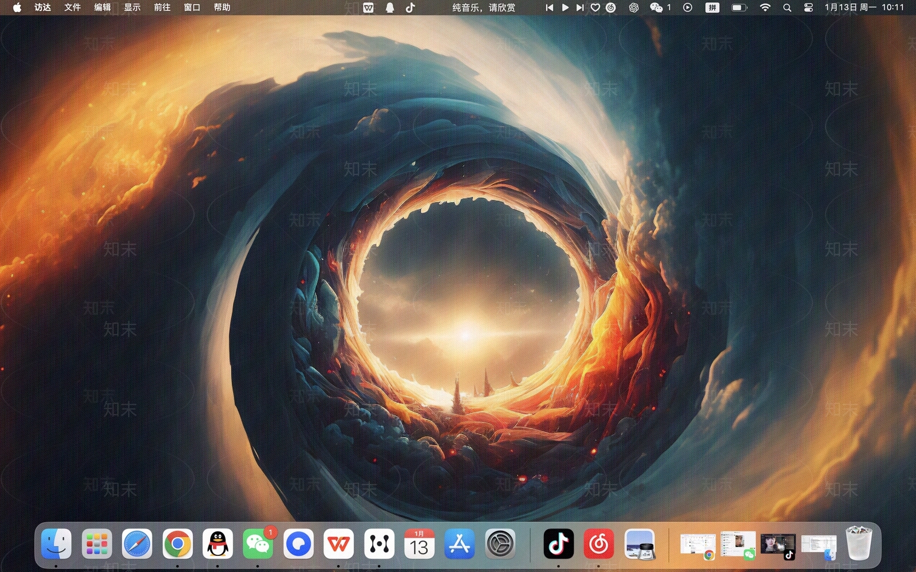Open Google Chrome in the dock
The height and width of the screenshot is (572, 916).
(177, 543)
